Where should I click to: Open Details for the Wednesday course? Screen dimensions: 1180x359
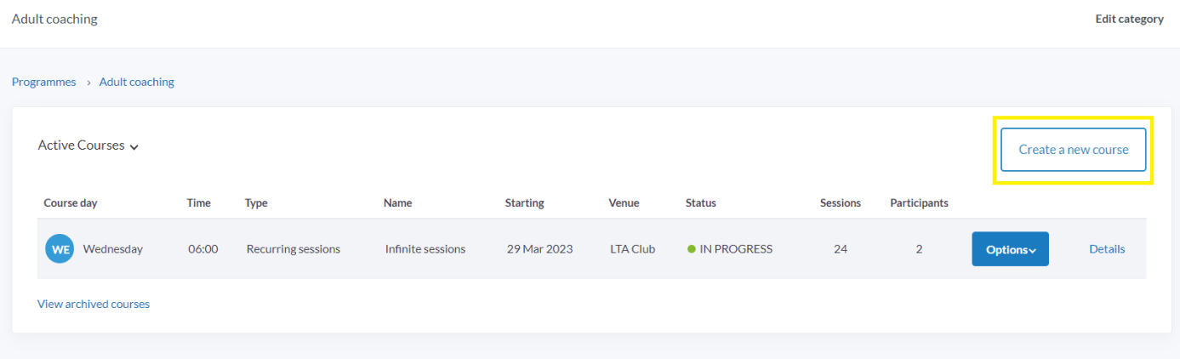pyautogui.click(x=1107, y=249)
